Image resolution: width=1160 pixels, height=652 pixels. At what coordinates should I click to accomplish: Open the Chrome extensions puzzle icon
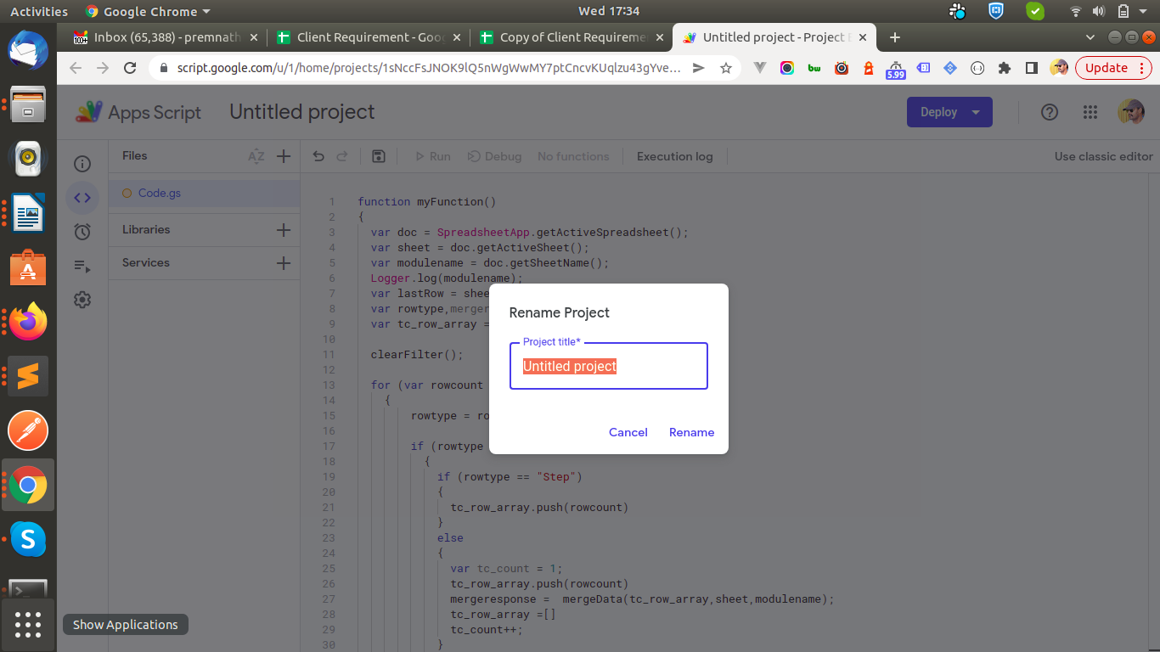pos(1005,68)
